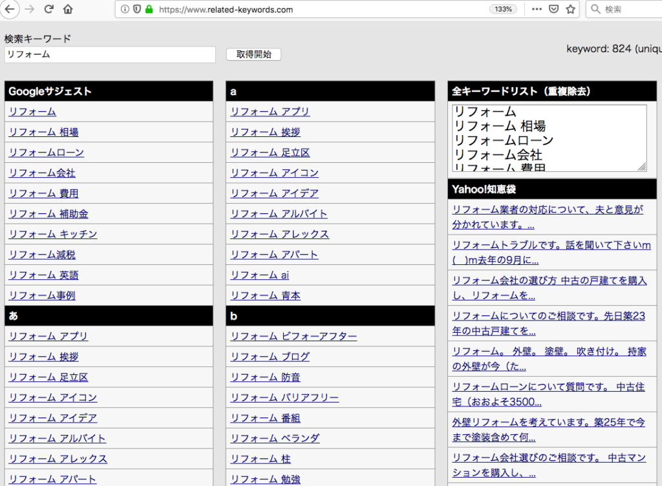Open the リフォーム バリアフリー link

tap(284, 397)
